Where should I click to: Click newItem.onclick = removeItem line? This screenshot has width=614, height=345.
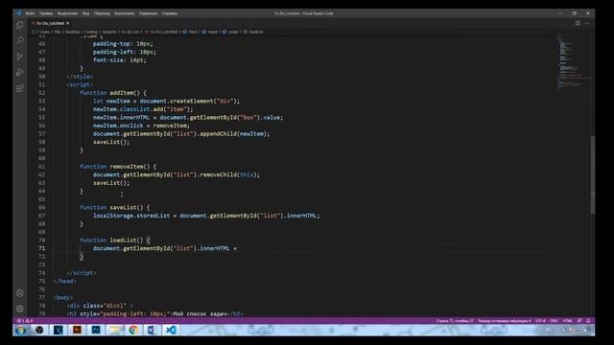[x=141, y=126]
